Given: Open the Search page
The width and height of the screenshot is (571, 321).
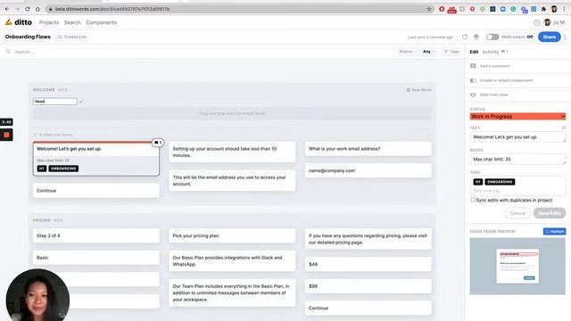Looking at the screenshot, I should [x=72, y=22].
